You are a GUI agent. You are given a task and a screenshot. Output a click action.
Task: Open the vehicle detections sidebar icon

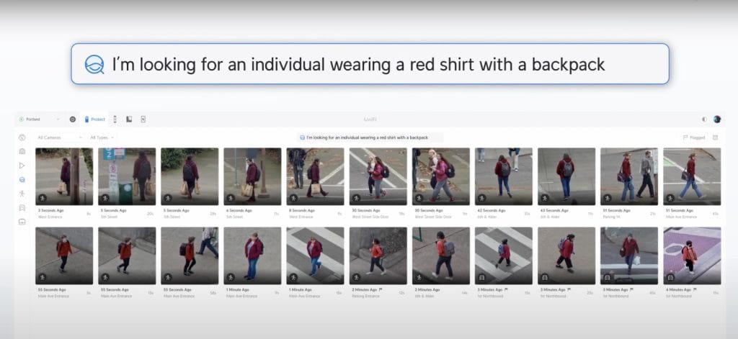pyautogui.click(x=22, y=207)
